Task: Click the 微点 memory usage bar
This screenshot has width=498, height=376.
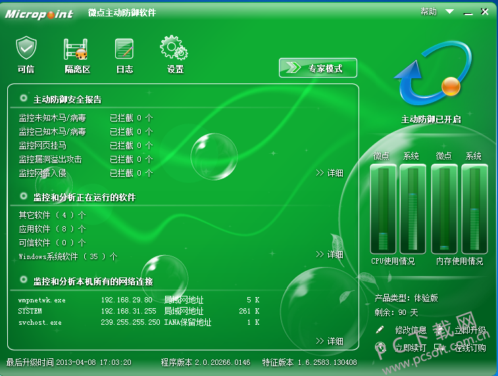Action: pos(444,209)
